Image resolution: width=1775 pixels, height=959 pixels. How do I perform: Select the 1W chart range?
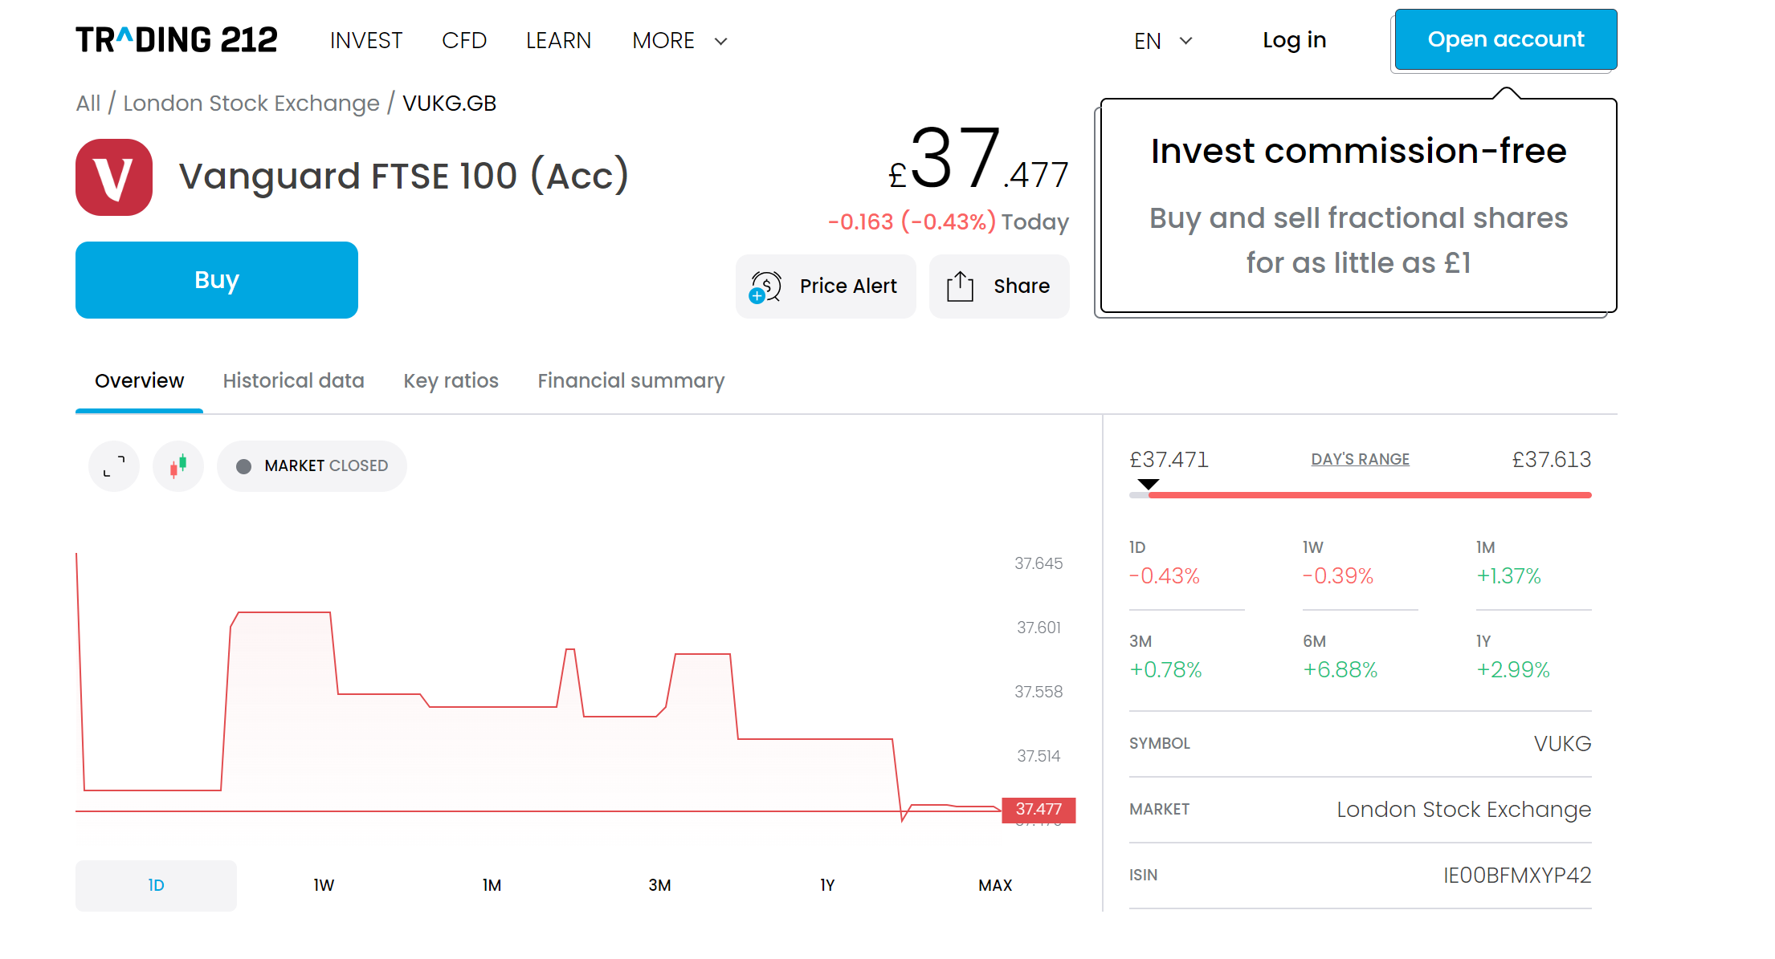(x=324, y=886)
